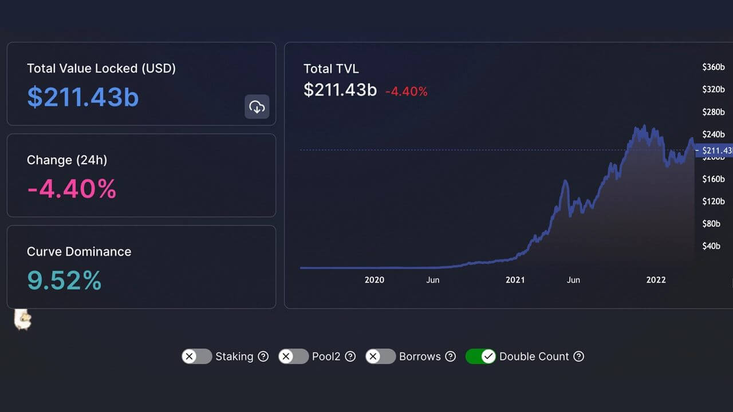Open the Pool2 help question mark
Screen dimensions: 733x412
tap(350, 356)
